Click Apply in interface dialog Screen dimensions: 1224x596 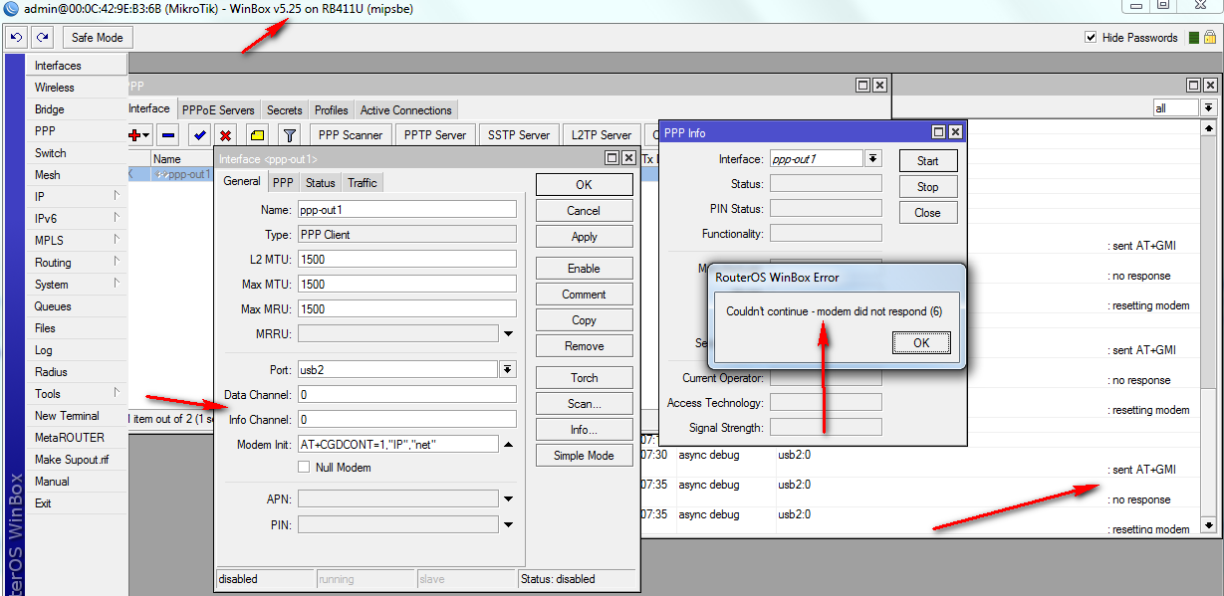[585, 237]
